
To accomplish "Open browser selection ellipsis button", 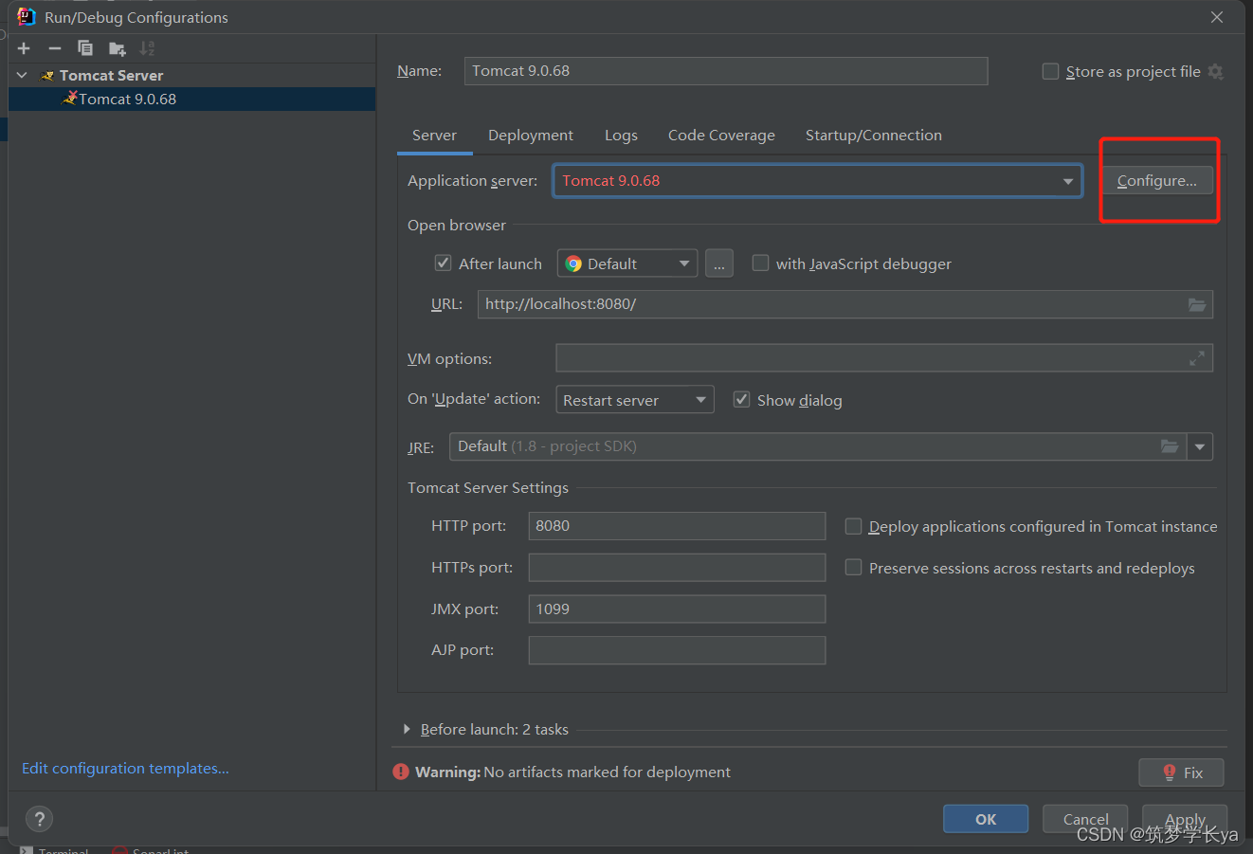I will click(x=719, y=263).
